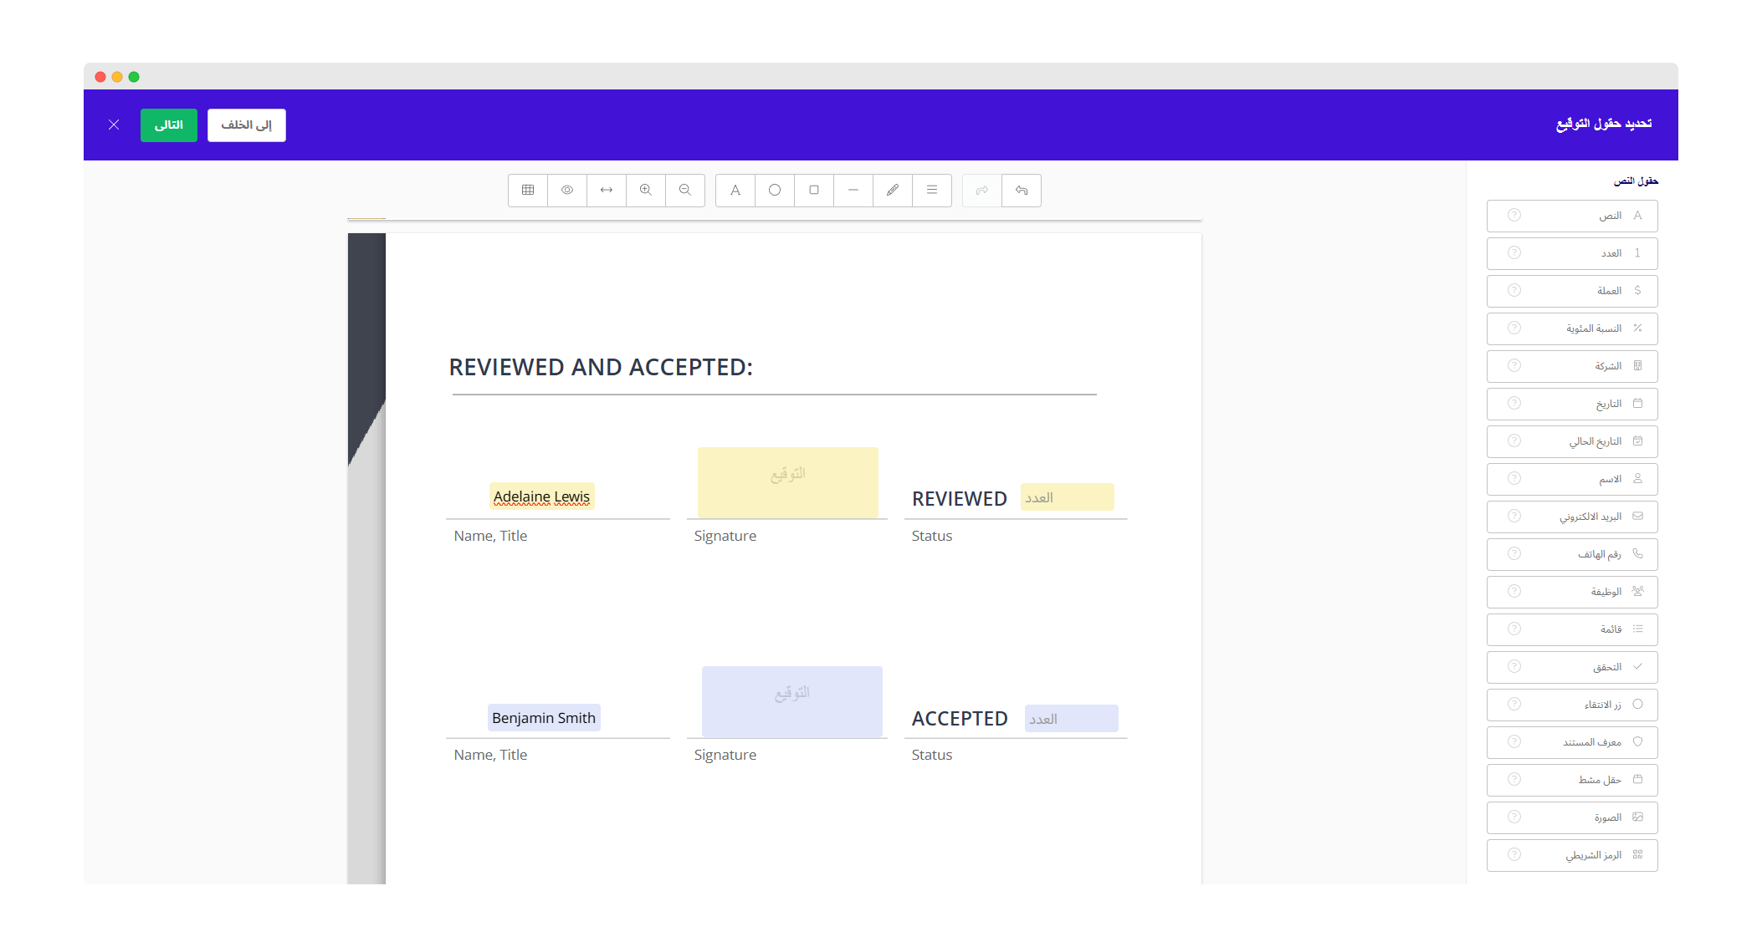Select the circle shape tool

775,191
